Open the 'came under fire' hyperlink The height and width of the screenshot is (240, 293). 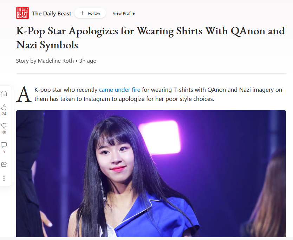[x=119, y=90]
